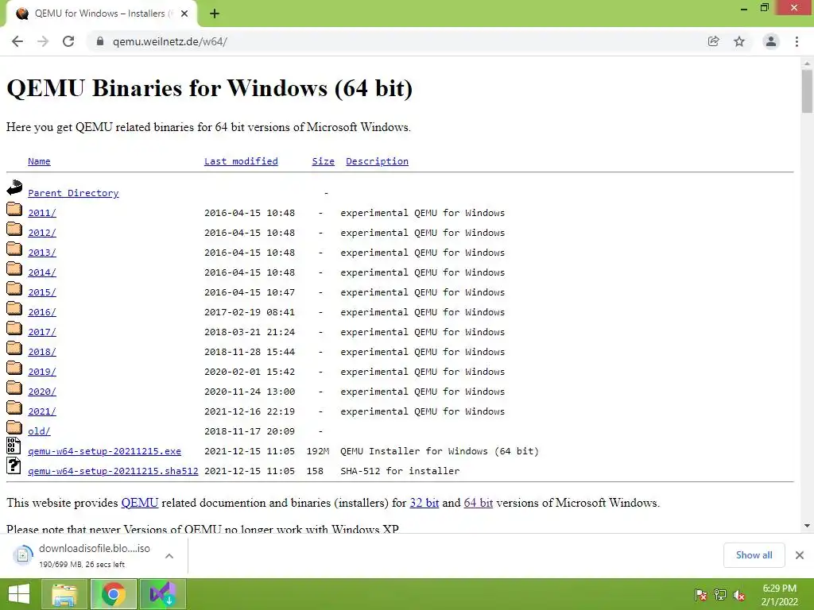Viewport: 814px width, 610px height.
Task: Sort listing by Size column
Action: (x=323, y=161)
